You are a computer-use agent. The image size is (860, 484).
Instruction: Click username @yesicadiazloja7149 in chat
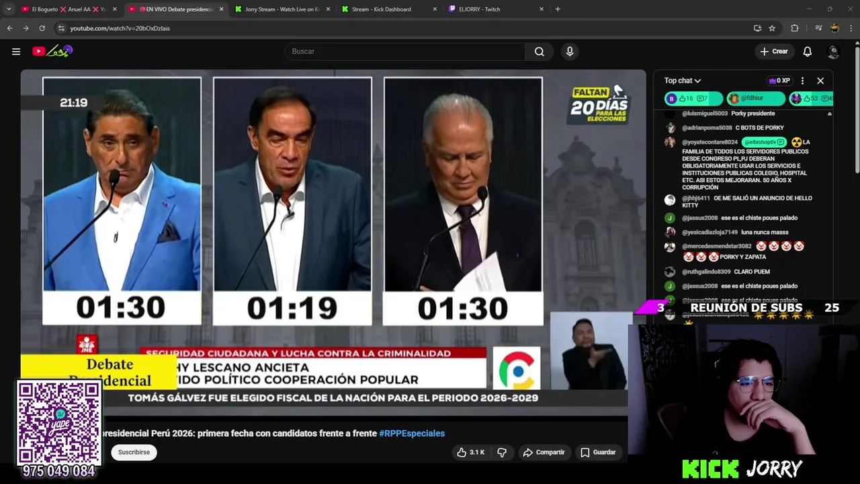tap(709, 233)
